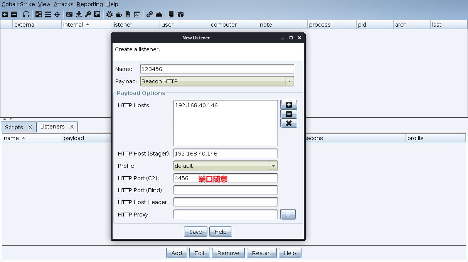
Task: Click the document Office macro icon
Action: tap(128, 15)
